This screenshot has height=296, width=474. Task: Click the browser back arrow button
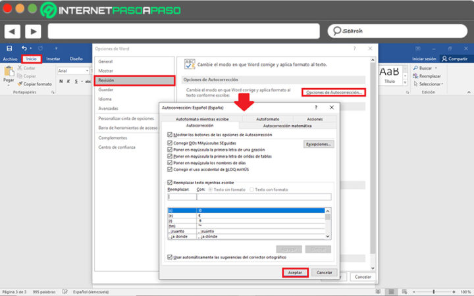[x=13, y=32]
